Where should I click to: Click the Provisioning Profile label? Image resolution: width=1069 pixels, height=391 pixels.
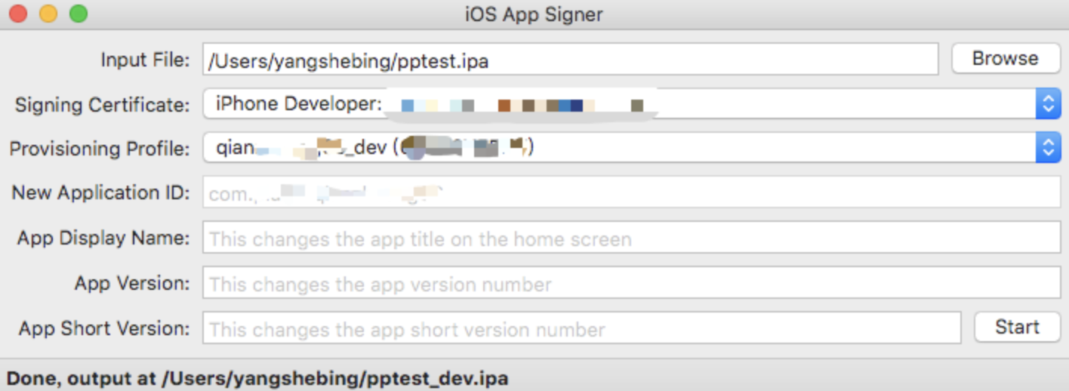pyautogui.click(x=100, y=149)
